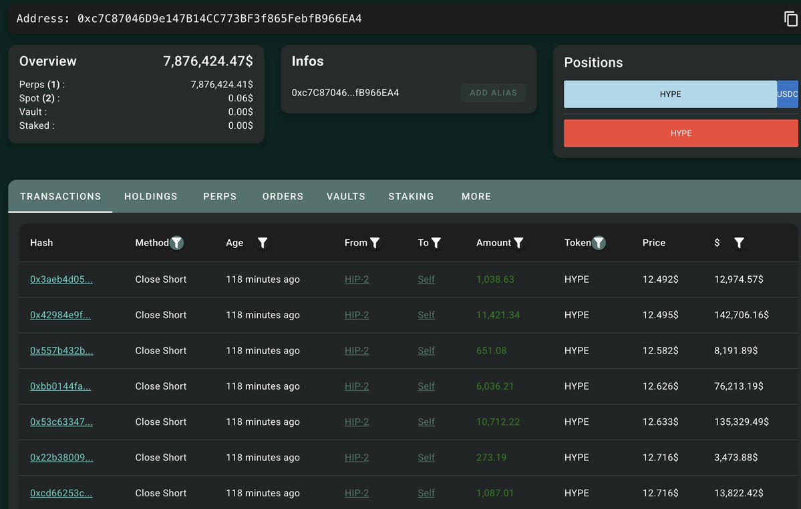801x509 pixels.
Task: Open HIP-2 link in 10,712.22 row
Action: point(357,422)
